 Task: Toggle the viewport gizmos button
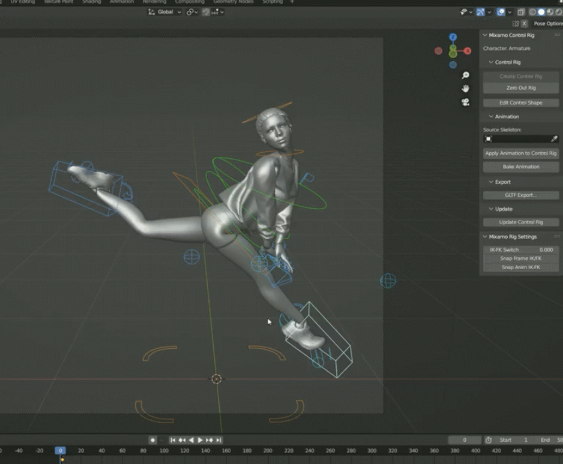pyautogui.click(x=481, y=12)
